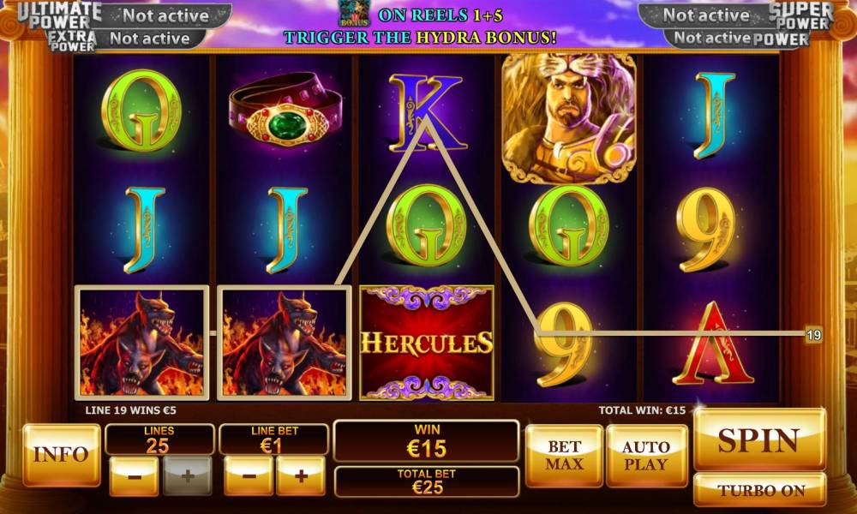Click the Cerberus symbol on the first reel
The width and height of the screenshot is (857, 514).
pyautogui.click(x=141, y=343)
